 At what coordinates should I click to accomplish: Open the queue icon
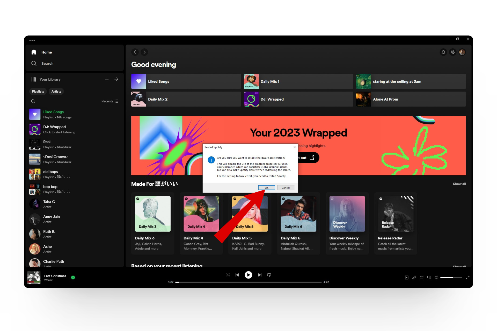(x=422, y=277)
